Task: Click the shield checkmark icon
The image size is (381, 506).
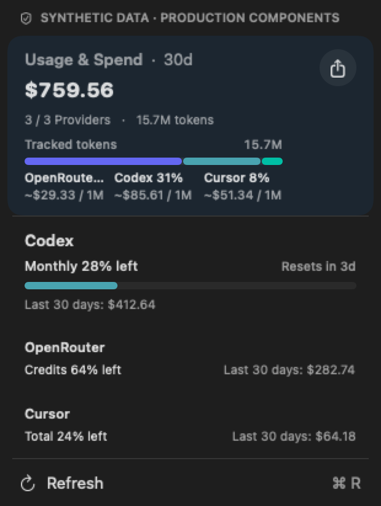Action: 26,18
